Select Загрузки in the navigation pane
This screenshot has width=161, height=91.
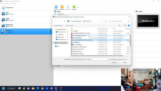click(x=59, y=34)
